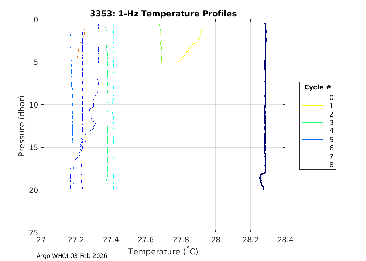The width and height of the screenshot is (366, 261).
Task: Select legend entry label '8'
Action: pyautogui.click(x=331, y=165)
